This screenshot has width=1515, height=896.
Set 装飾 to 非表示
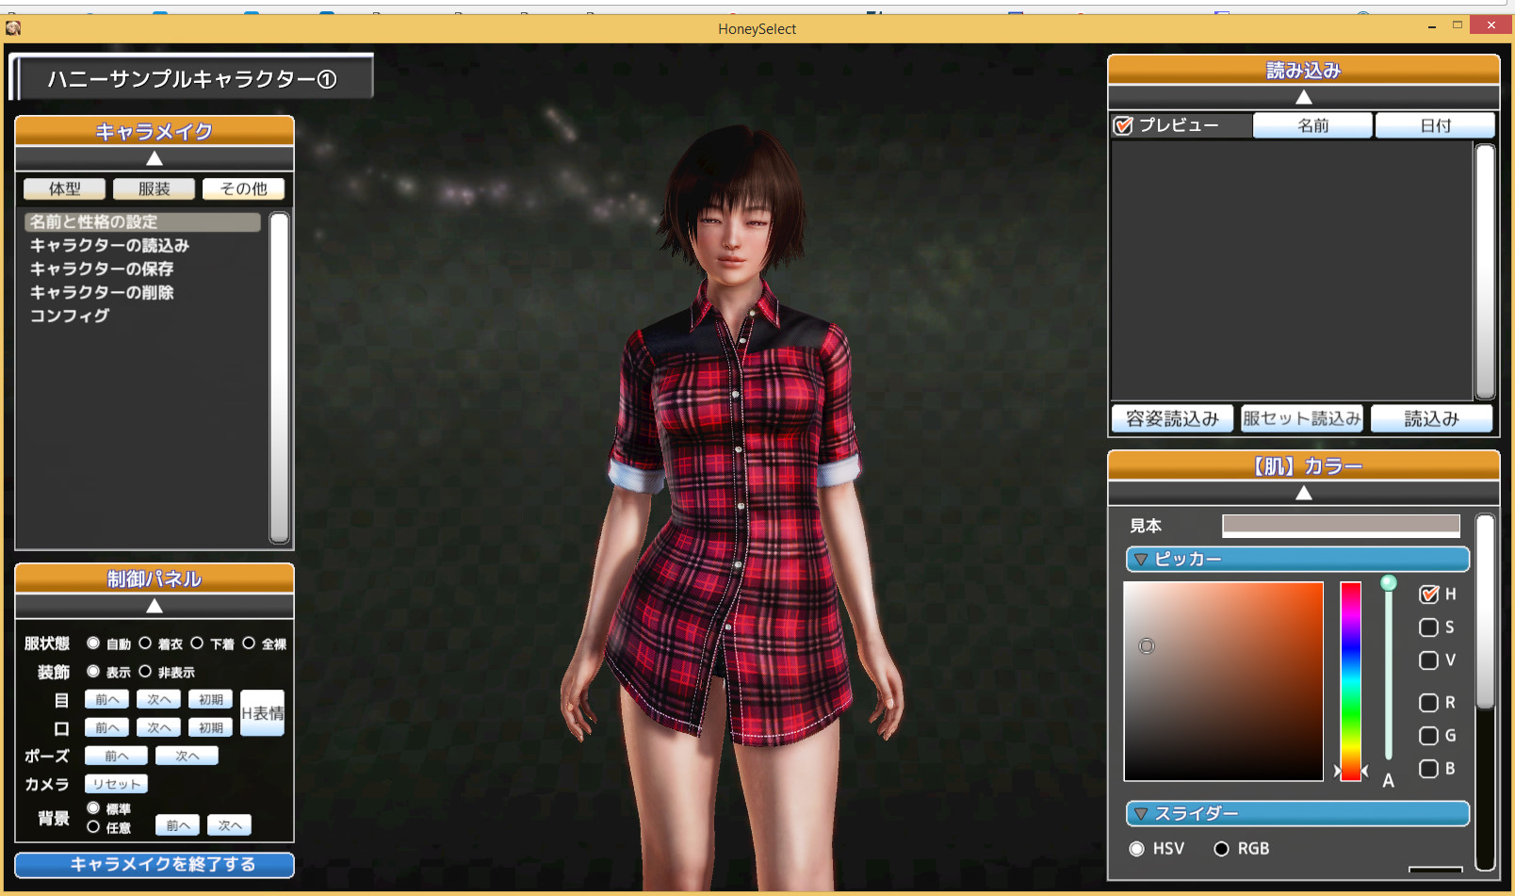145,672
